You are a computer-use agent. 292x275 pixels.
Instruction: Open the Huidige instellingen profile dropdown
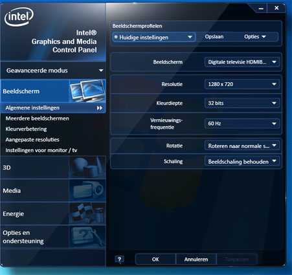154,37
